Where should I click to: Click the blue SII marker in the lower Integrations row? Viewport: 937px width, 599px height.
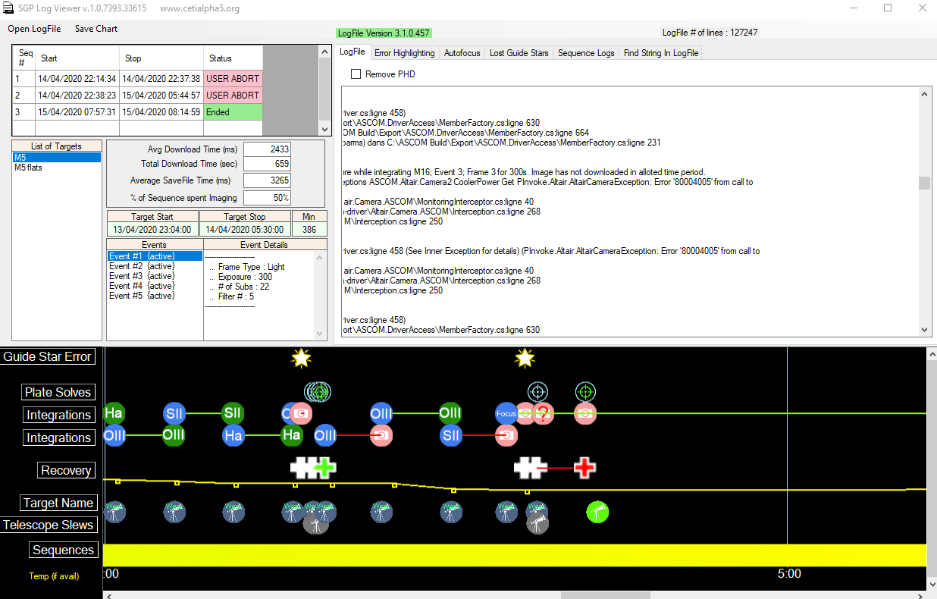[x=452, y=435]
